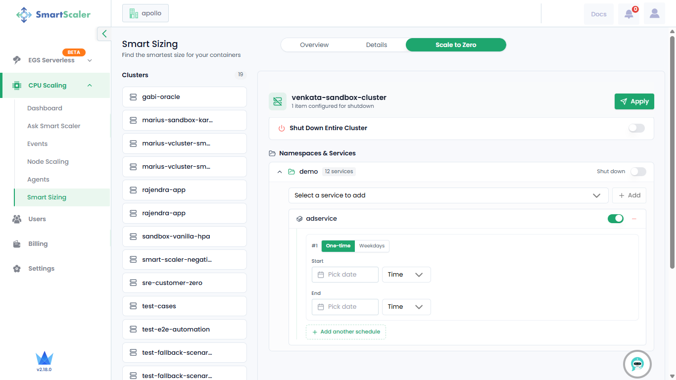
Task: Open the Start Time dropdown
Action: (x=406, y=275)
